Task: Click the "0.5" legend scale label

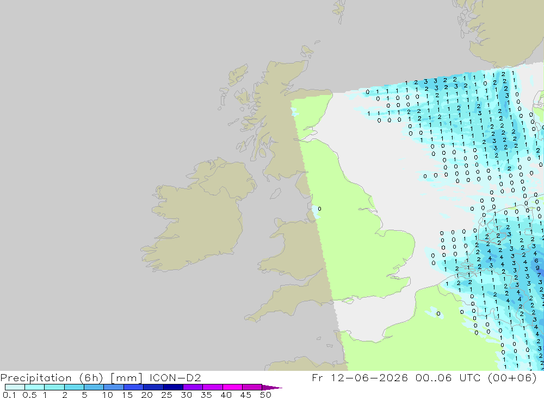Action: coord(29,395)
